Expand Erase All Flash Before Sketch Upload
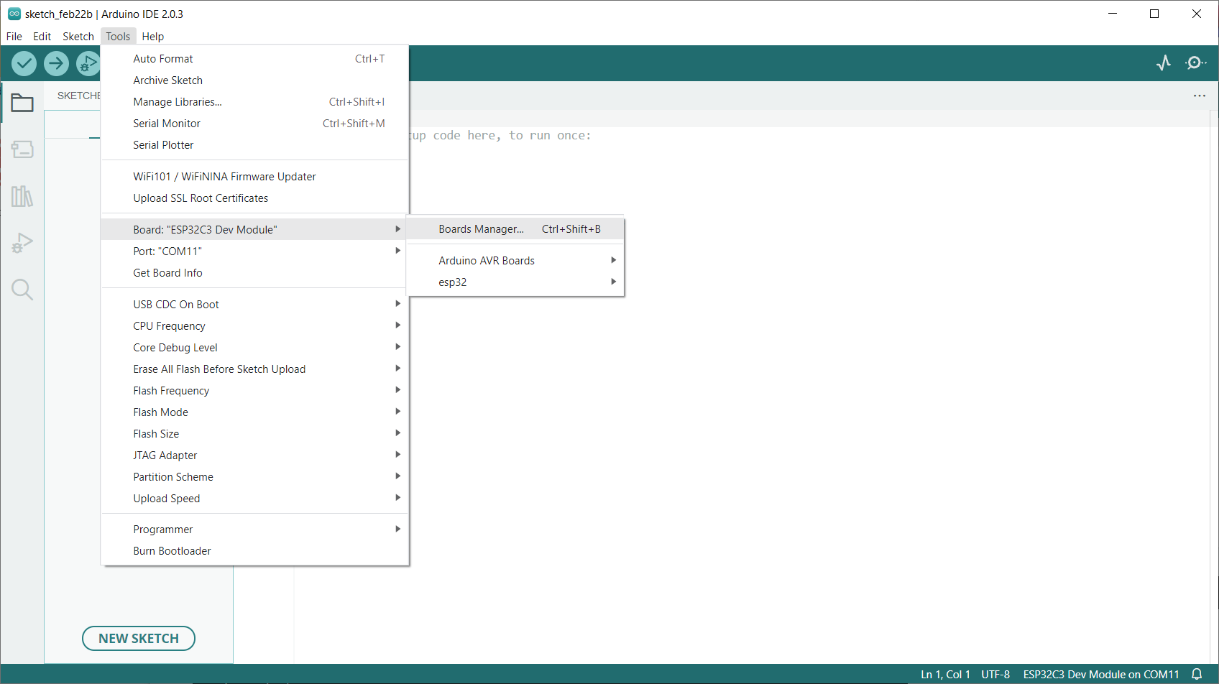1219x684 pixels. click(255, 369)
